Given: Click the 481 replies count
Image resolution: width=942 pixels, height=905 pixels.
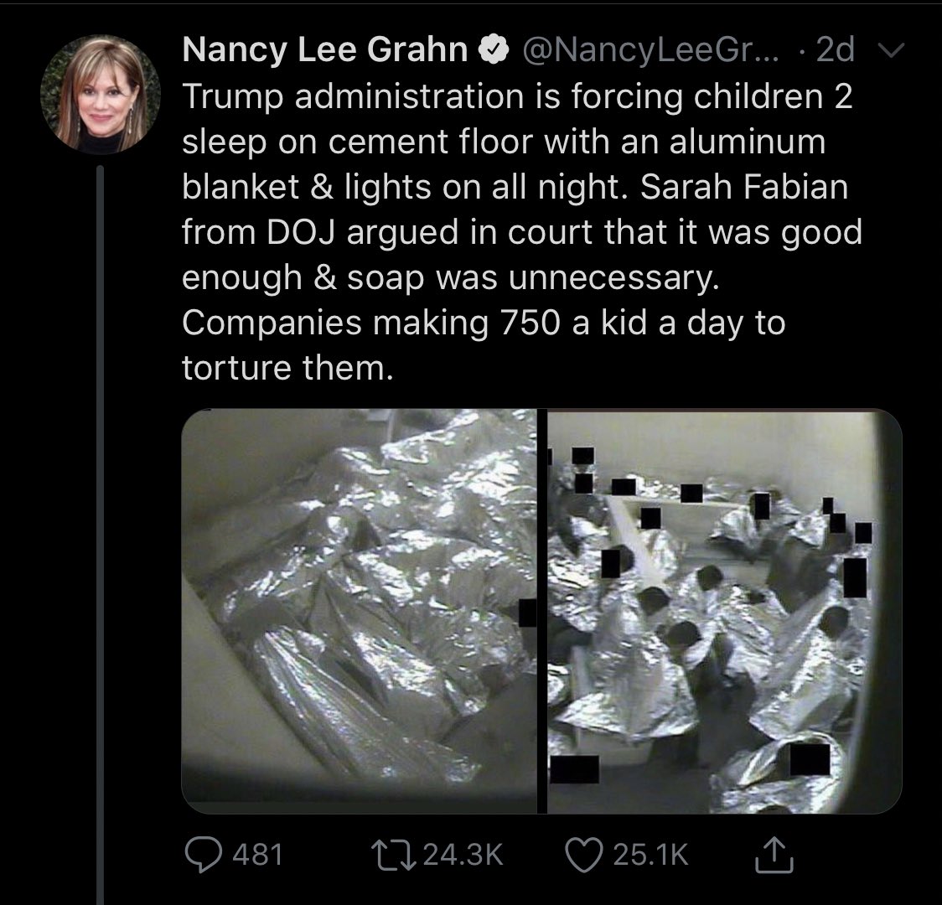Looking at the screenshot, I should point(258,855).
